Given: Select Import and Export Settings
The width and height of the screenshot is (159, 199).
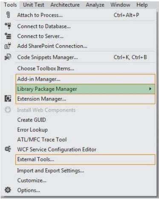Looking at the screenshot, I should click(50, 170).
